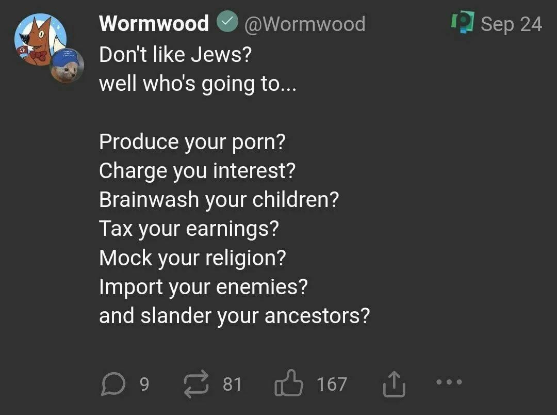
Task: Expand the three-dot more options menu
Action: [449, 382]
